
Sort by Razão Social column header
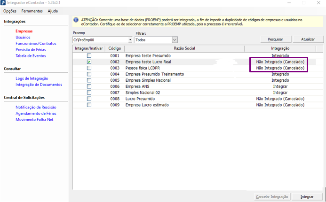pos(183,48)
